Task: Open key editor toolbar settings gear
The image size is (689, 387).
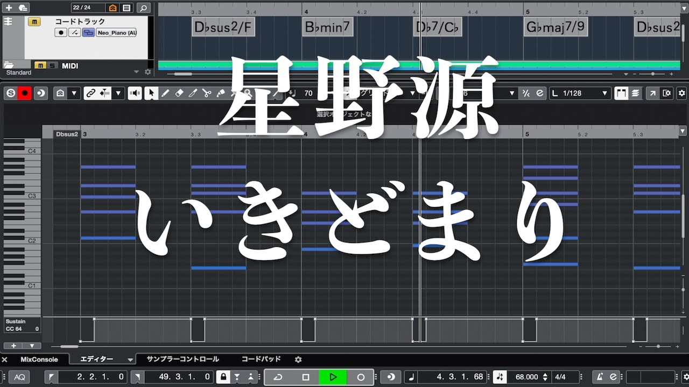Action: 682,93
